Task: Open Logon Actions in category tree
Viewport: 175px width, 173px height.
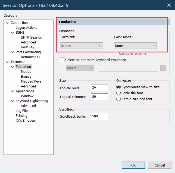Action: point(26,28)
